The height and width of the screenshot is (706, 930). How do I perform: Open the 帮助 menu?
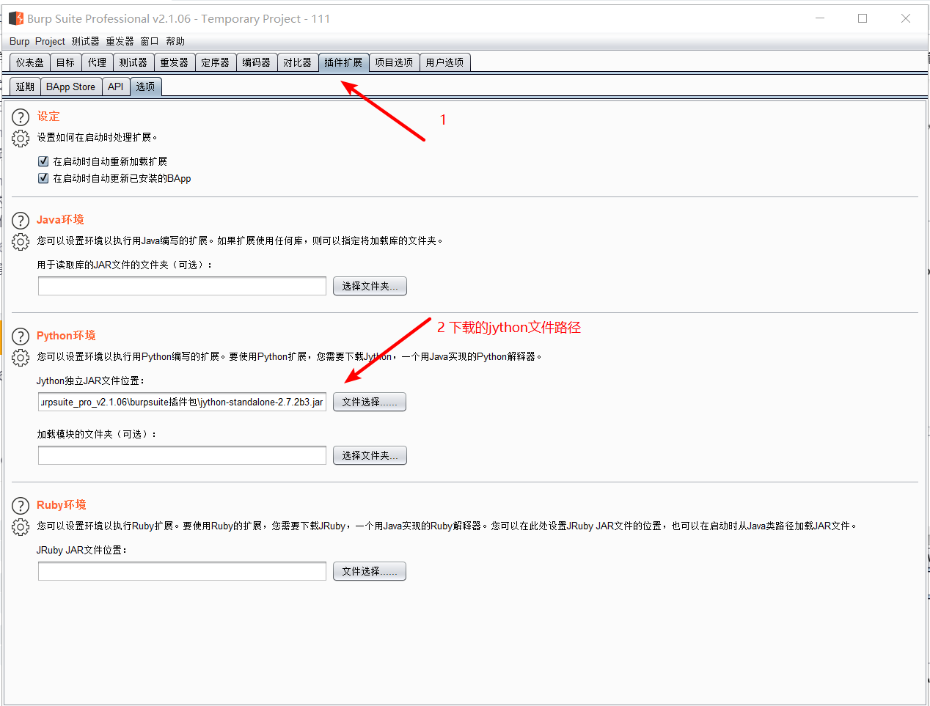click(175, 41)
